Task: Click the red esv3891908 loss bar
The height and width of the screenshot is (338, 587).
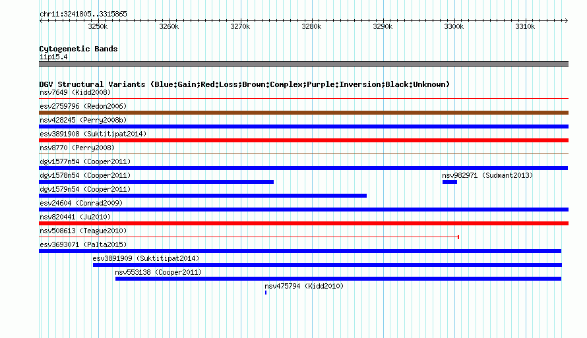Action: (303, 140)
